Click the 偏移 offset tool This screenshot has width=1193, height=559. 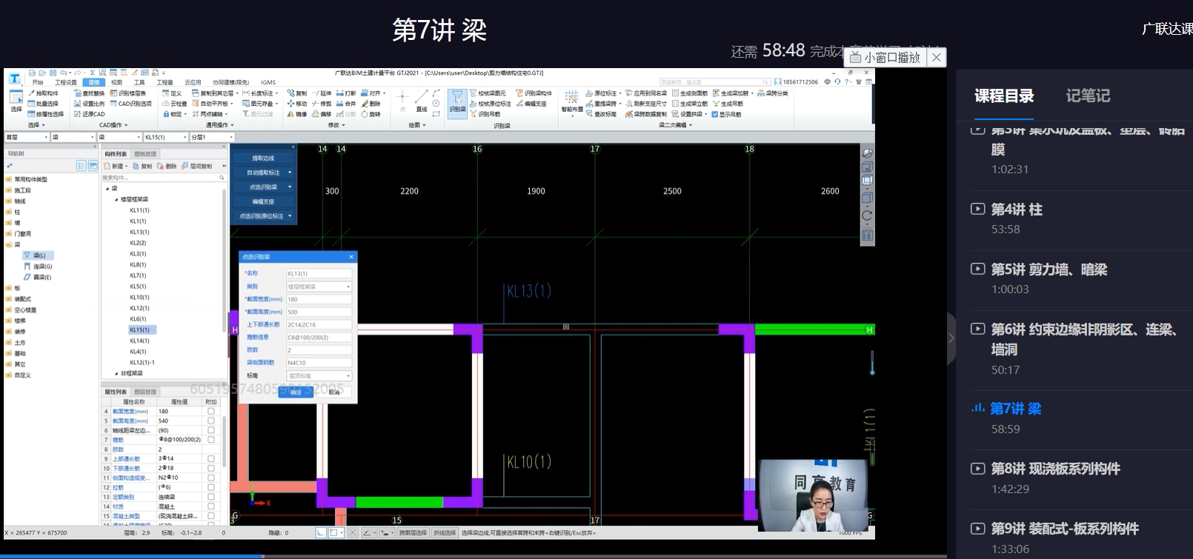coord(322,114)
